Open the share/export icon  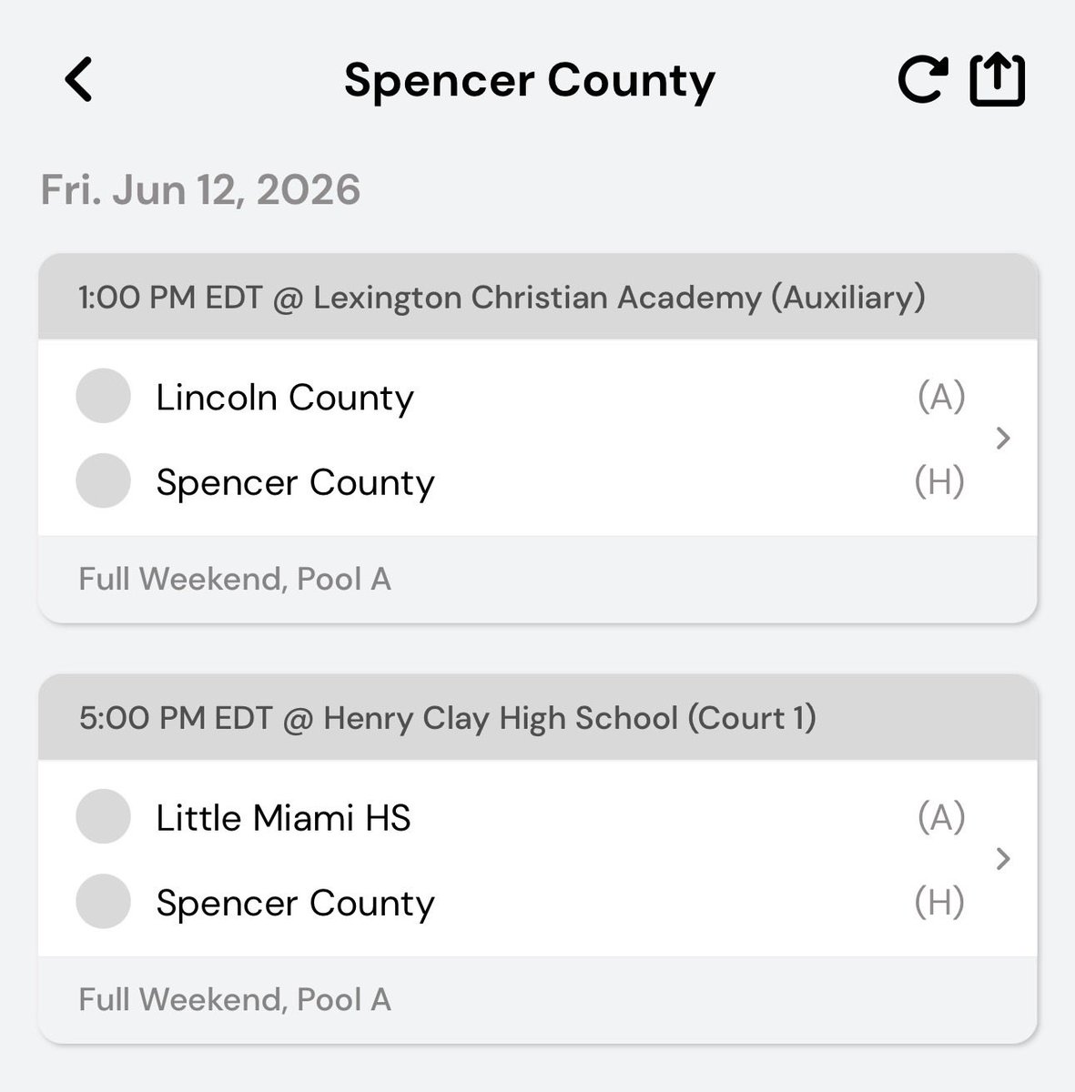(x=997, y=80)
